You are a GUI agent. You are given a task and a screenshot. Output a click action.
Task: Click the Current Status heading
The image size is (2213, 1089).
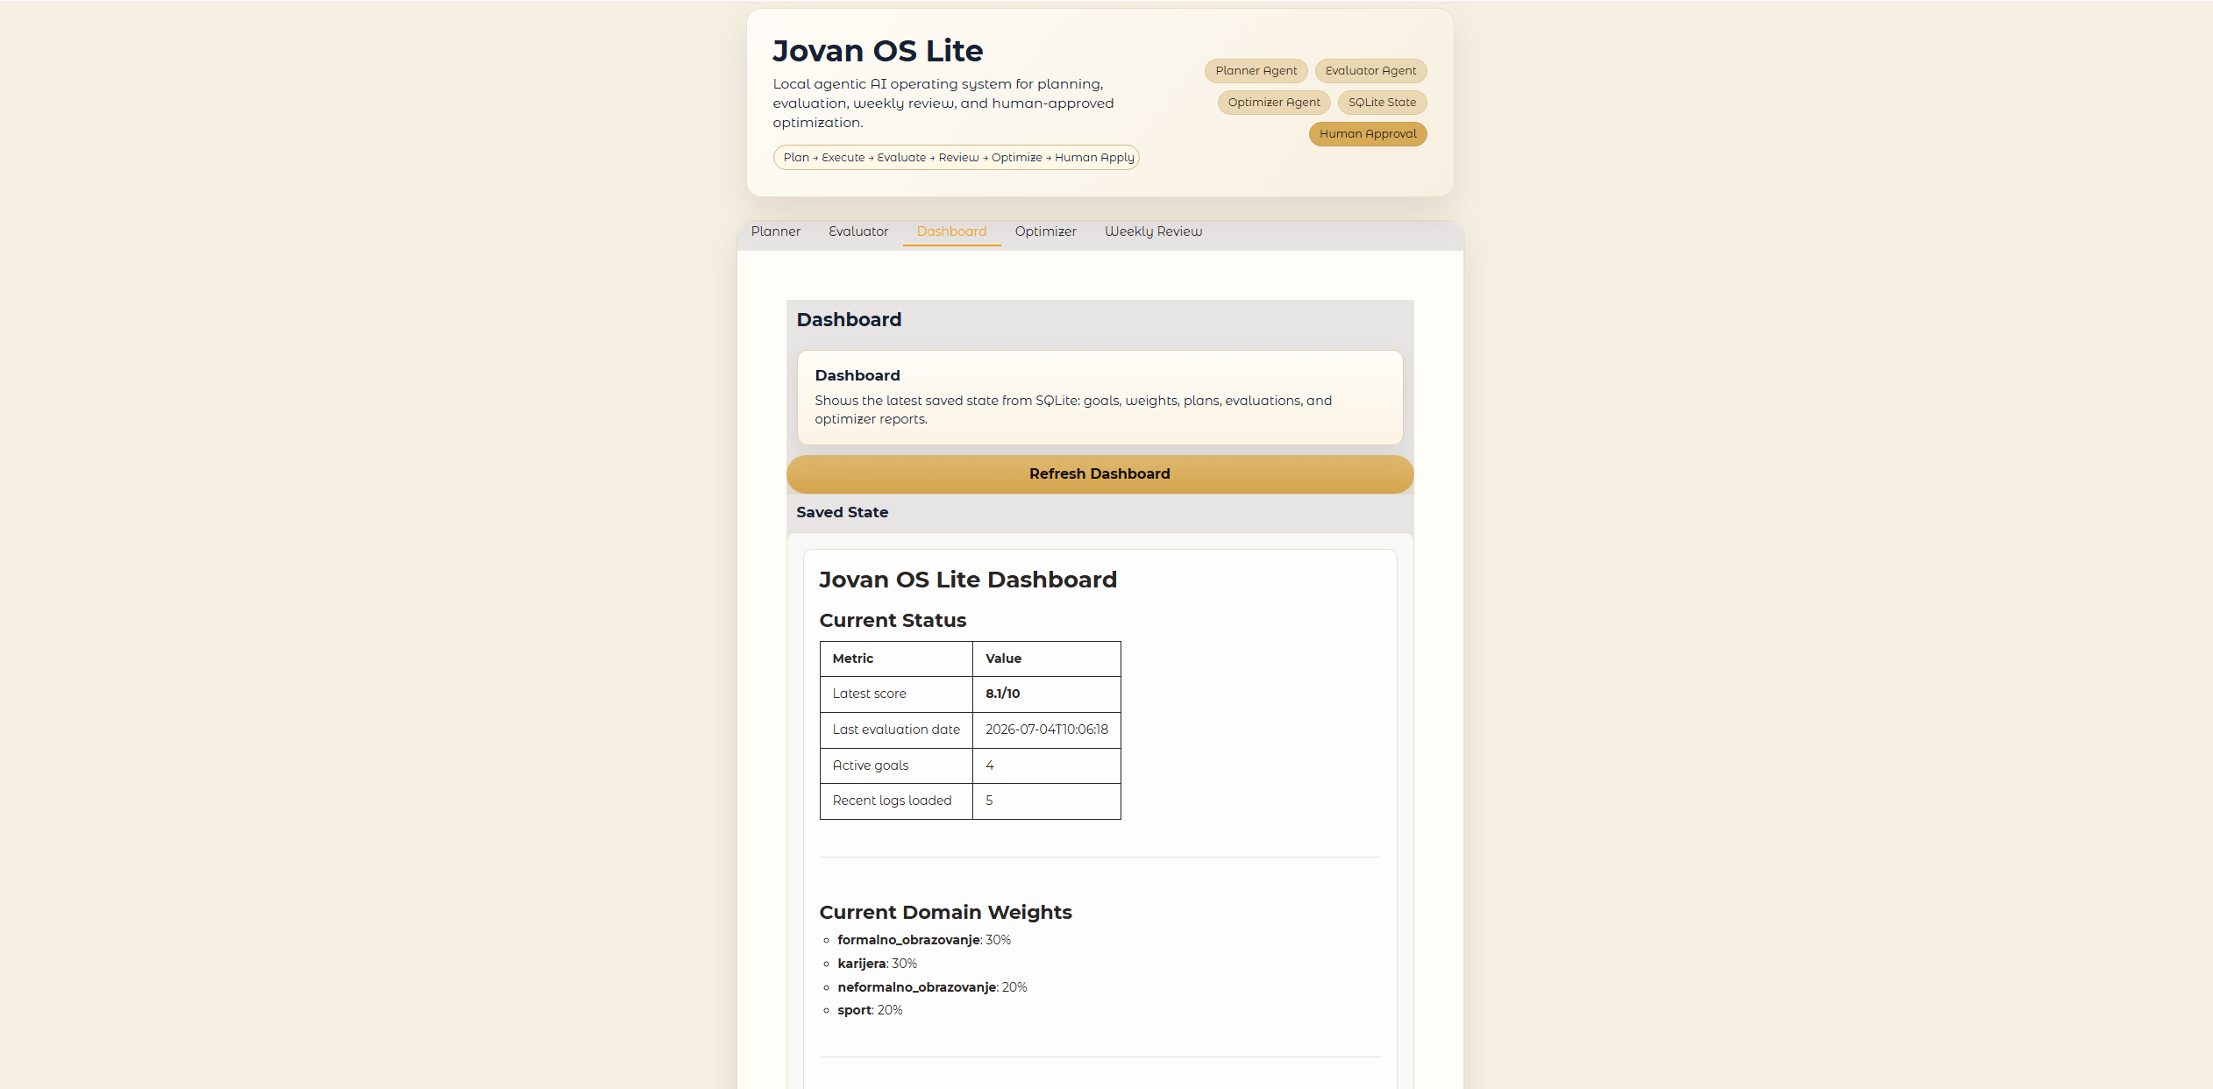point(893,621)
